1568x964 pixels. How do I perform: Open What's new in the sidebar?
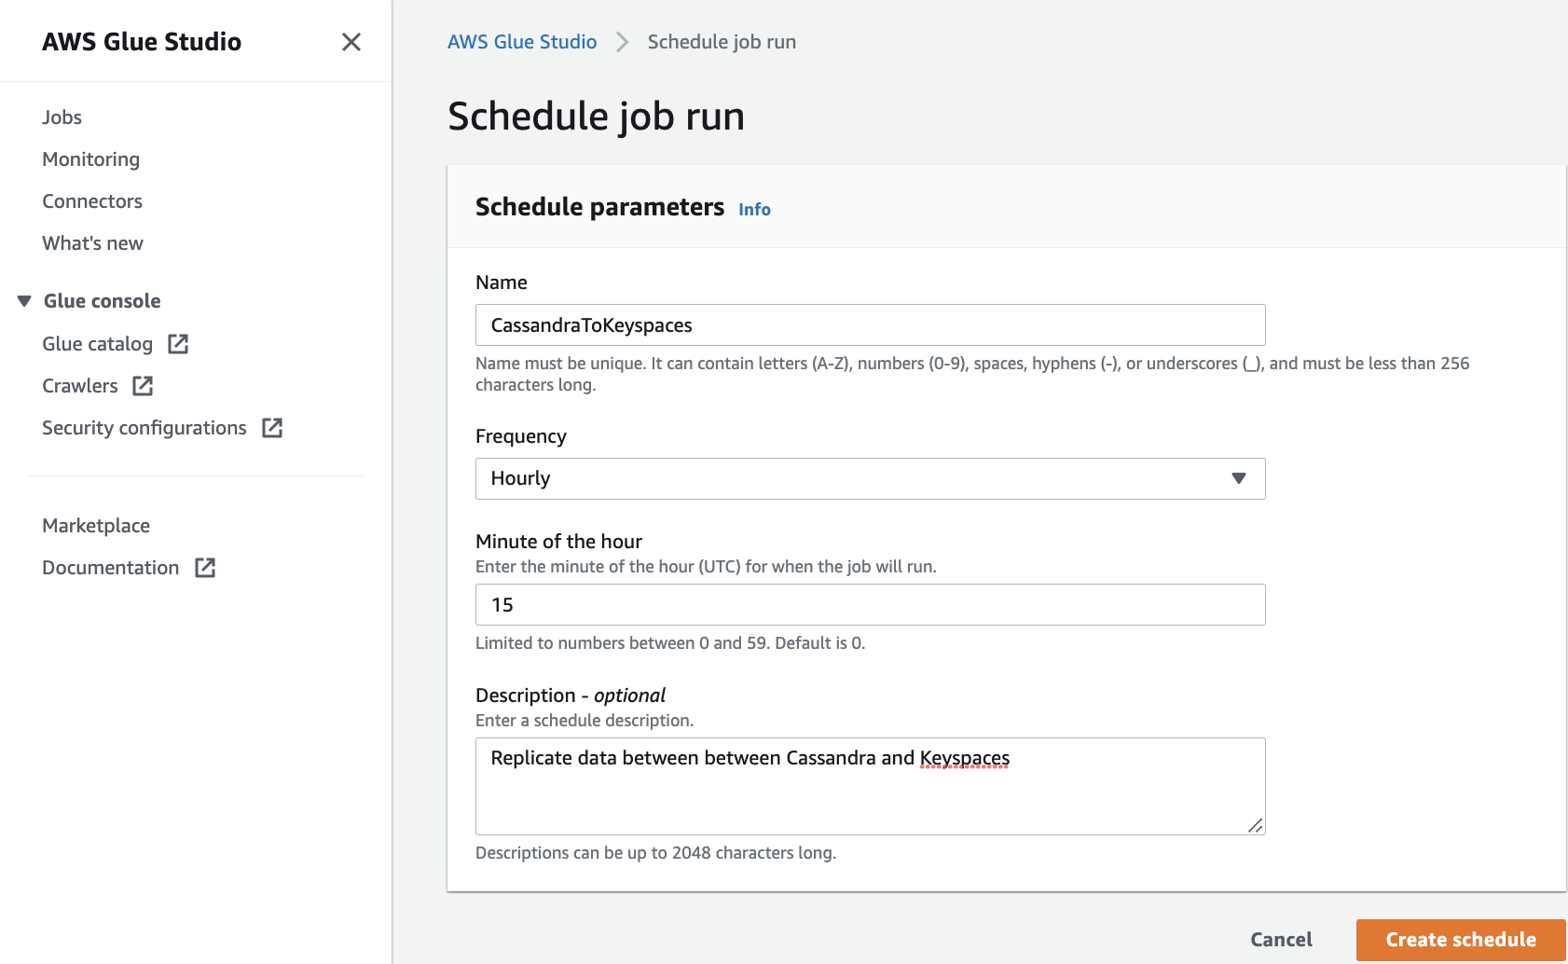click(x=93, y=243)
